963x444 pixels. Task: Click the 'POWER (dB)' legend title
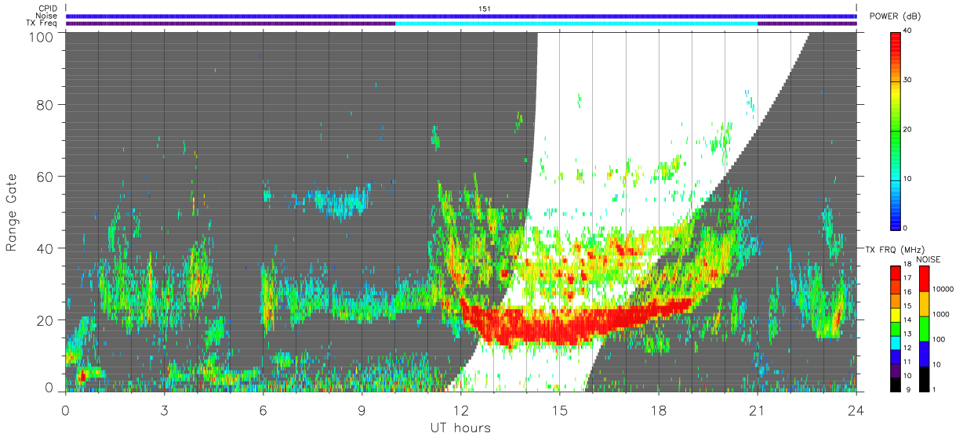pyautogui.click(x=896, y=16)
